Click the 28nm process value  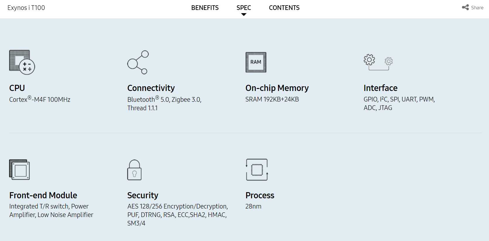(253, 206)
